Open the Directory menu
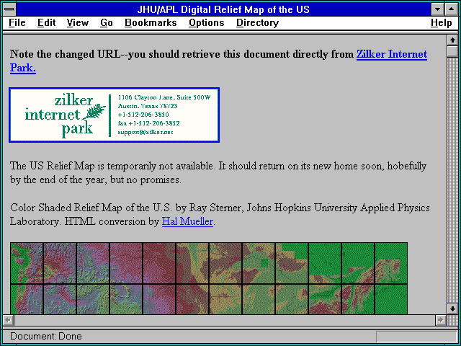 click(x=257, y=22)
